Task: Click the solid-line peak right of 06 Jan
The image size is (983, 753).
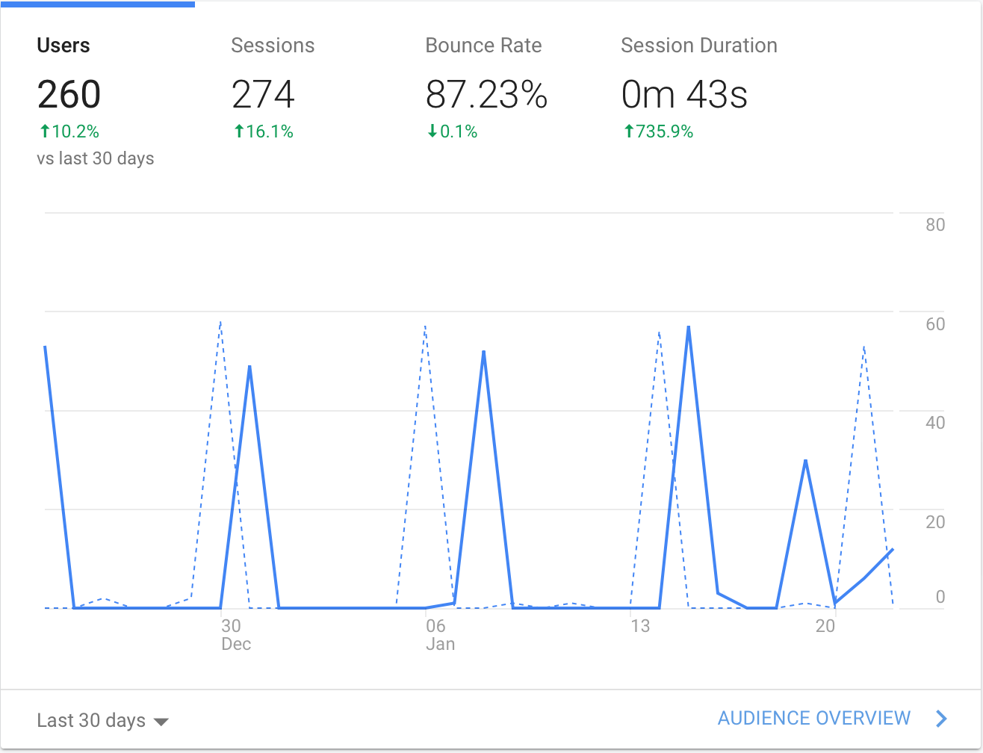Action: pyautogui.click(x=484, y=351)
